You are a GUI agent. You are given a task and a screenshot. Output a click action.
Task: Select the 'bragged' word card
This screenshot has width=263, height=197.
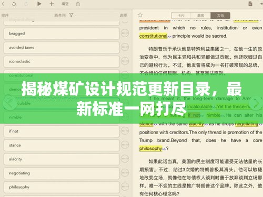[x=62, y=34]
